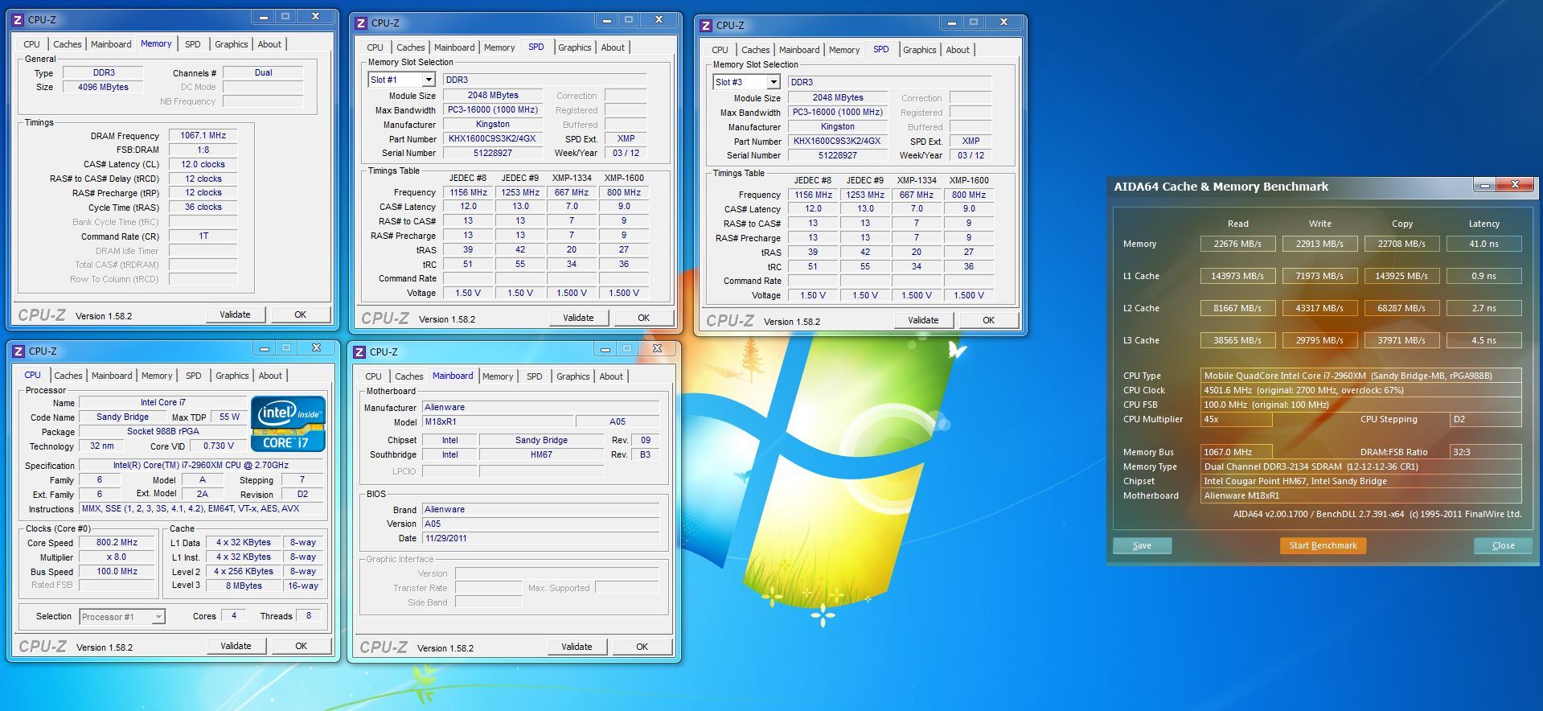Click the DRAM Frequency 1067.1 MHz value

(x=203, y=136)
